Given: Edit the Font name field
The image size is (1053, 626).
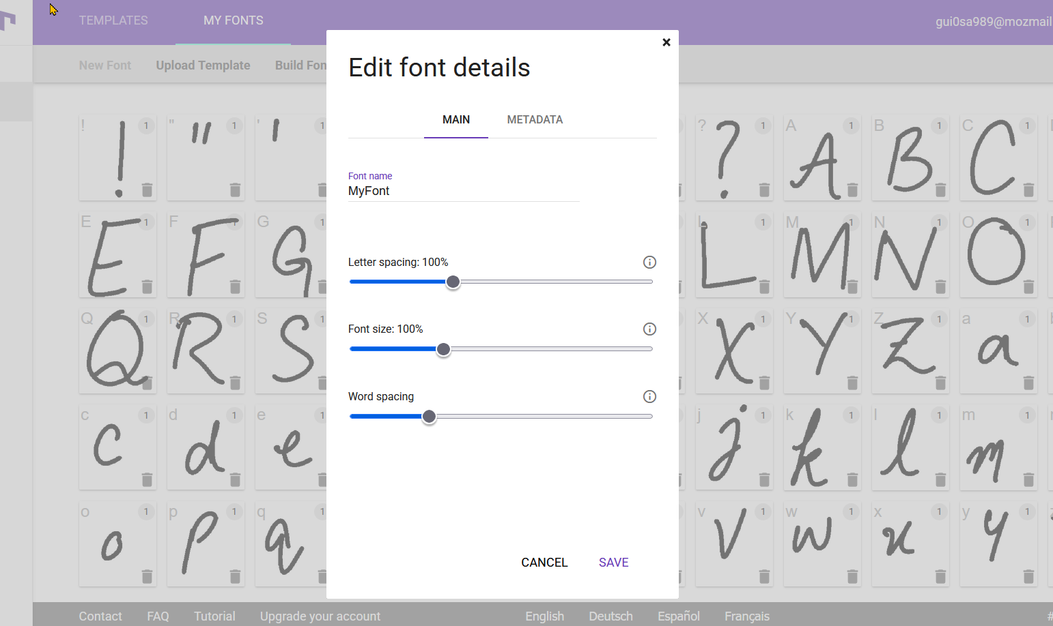Looking at the screenshot, I should 464,191.
